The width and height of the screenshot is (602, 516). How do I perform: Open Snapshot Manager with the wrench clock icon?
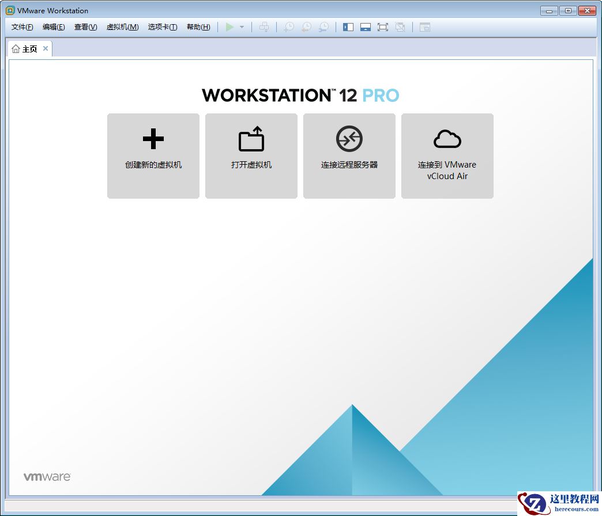coord(323,27)
